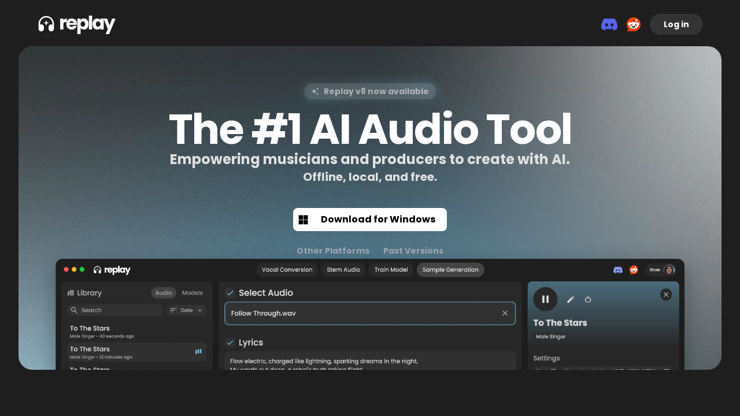Open the Discord link in the site header
740x416 pixels.
609,24
